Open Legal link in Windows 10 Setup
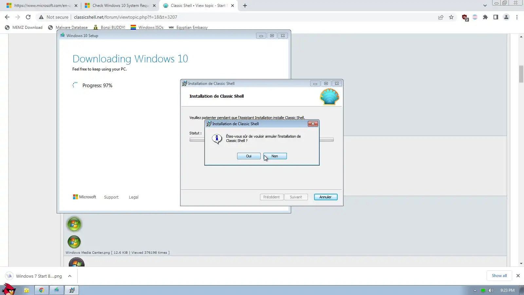 (x=134, y=197)
